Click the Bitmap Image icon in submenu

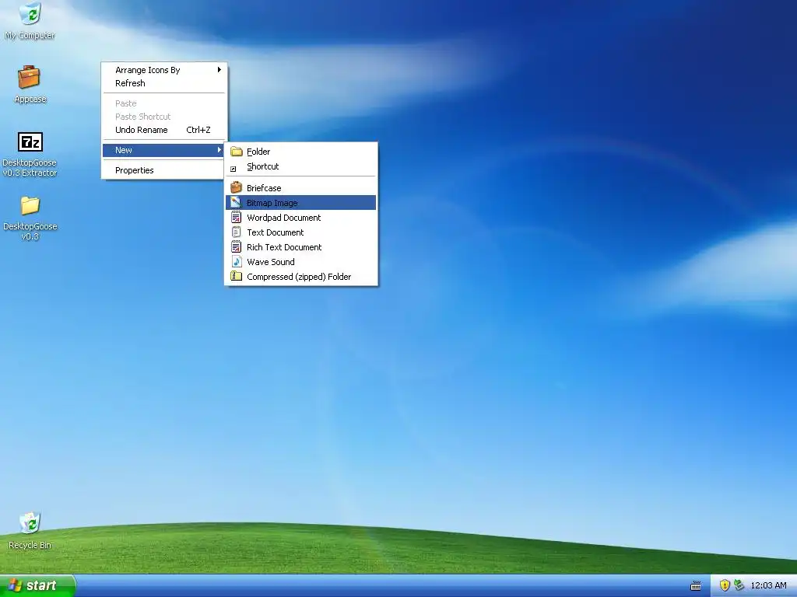(x=236, y=203)
